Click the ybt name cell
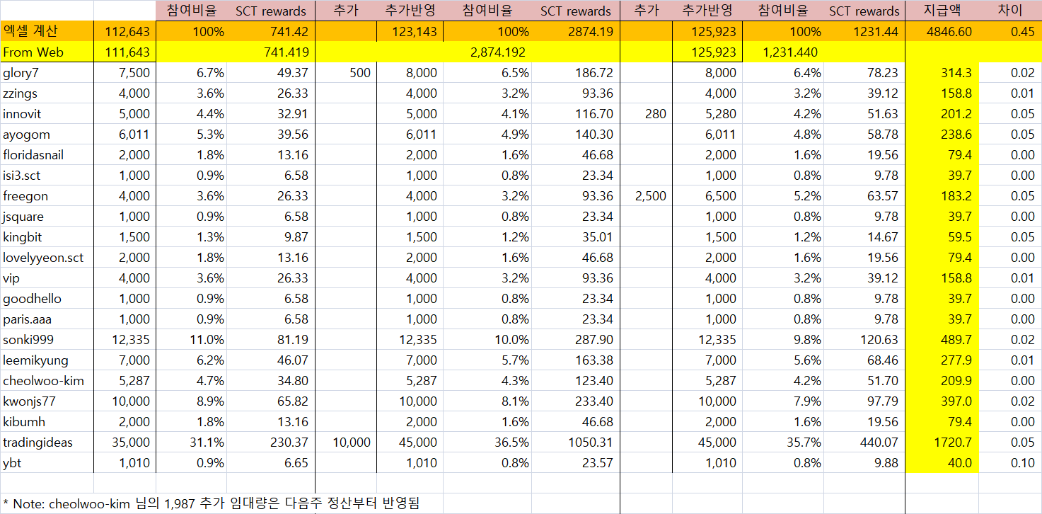This screenshot has height=514, width=1042. coord(47,462)
